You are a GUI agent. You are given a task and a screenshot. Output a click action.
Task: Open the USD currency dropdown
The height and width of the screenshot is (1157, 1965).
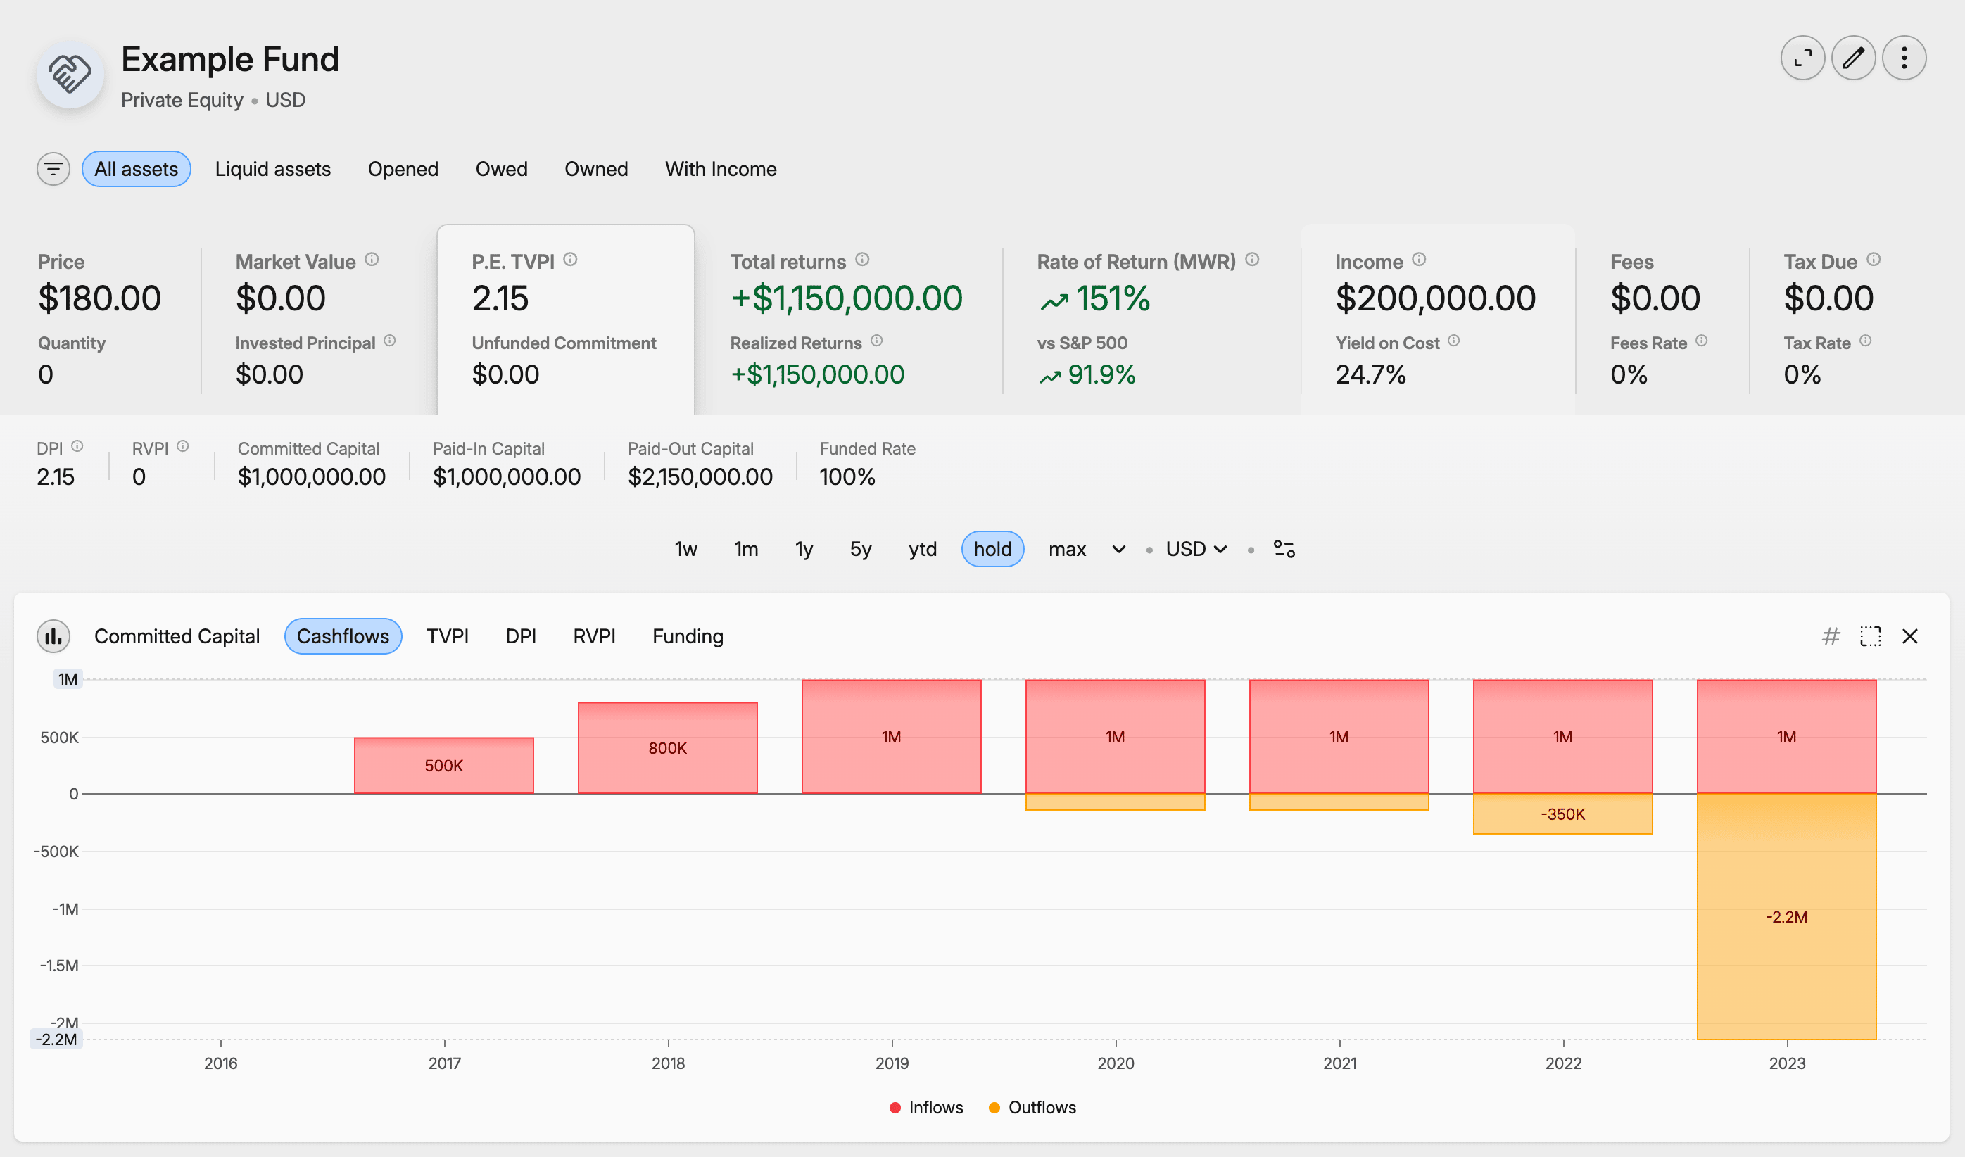click(1195, 549)
